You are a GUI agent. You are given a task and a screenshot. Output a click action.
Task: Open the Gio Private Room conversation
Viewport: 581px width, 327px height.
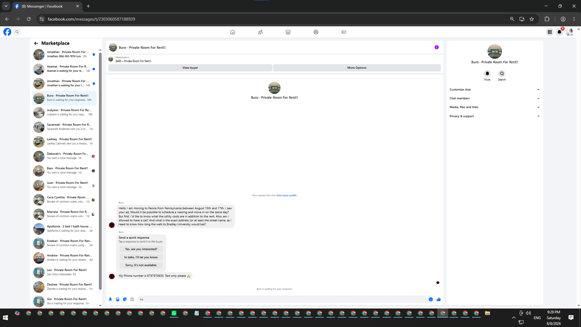64,302
